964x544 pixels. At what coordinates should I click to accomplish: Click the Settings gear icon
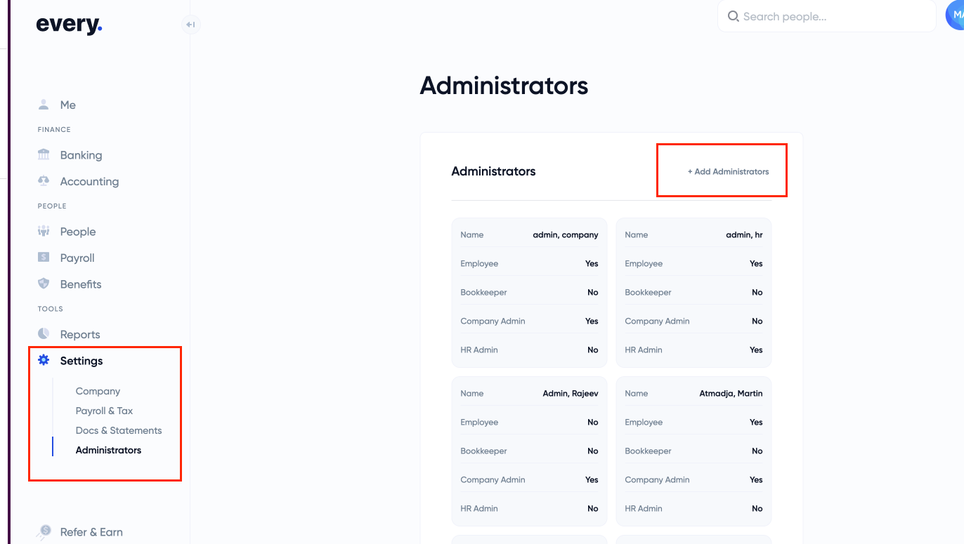pos(44,360)
